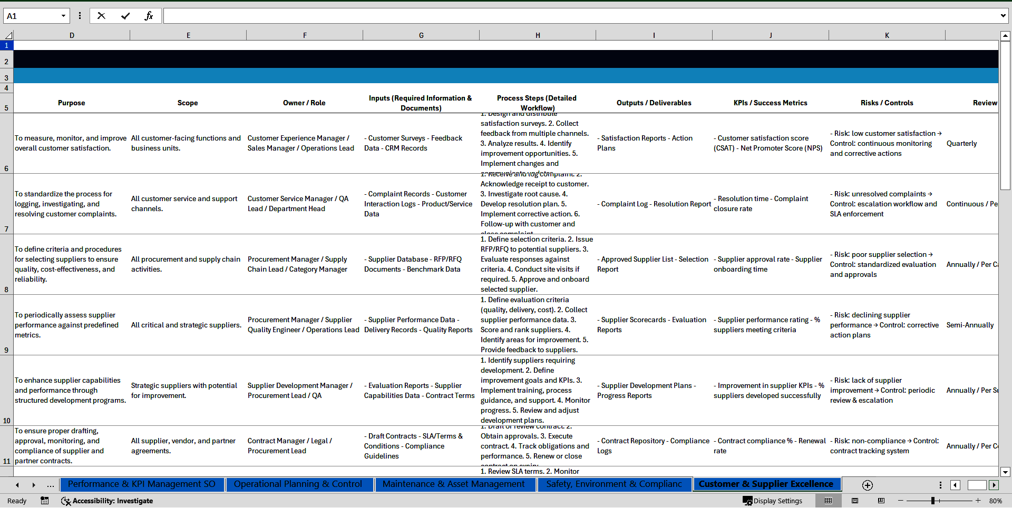1012x508 pixels.
Task: Click Accessibility: Investigate status indicator
Action: pyautogui.click(x=107, y=501)
